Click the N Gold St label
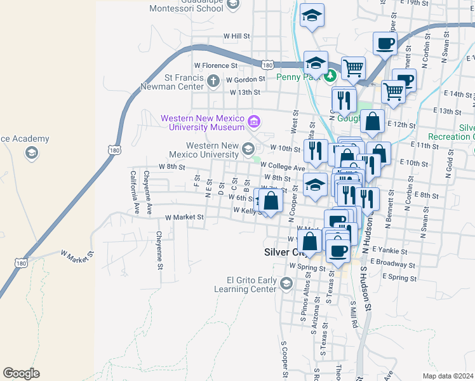 pos(450,164)
